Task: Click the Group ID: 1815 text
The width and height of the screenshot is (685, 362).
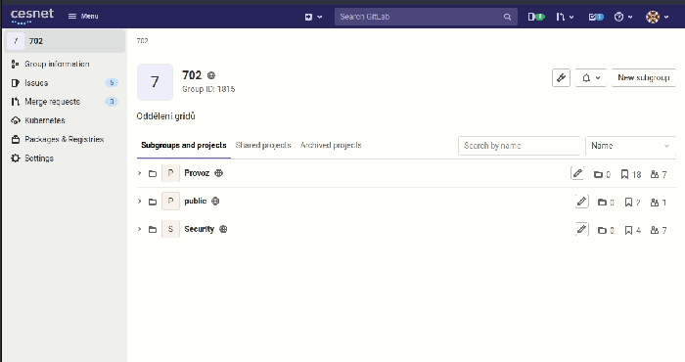Action: pyautogui.click(x=208, y=89)
